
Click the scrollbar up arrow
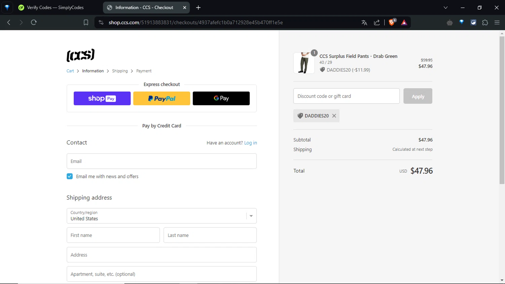point(502,33)
